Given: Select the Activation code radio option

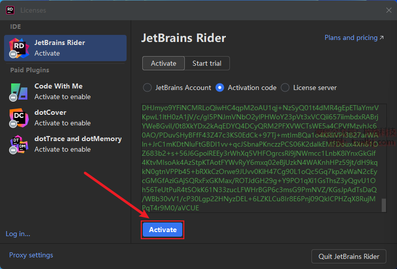Looking at the screenshot, I should [x=220, y=87].
